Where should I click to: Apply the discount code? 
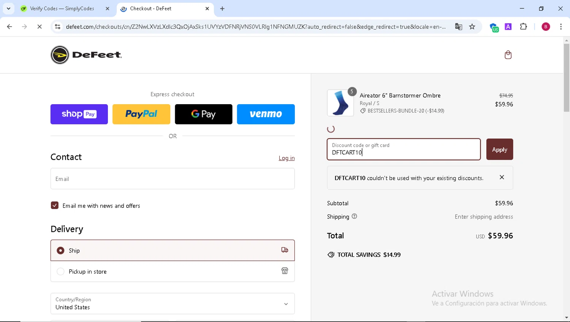[500, 149]
